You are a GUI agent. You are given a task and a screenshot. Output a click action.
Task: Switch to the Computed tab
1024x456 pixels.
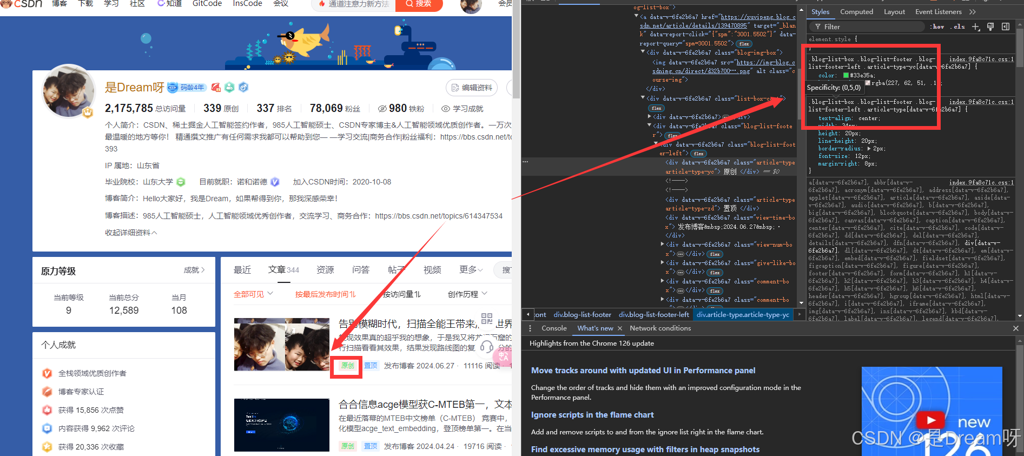point(856,12)
